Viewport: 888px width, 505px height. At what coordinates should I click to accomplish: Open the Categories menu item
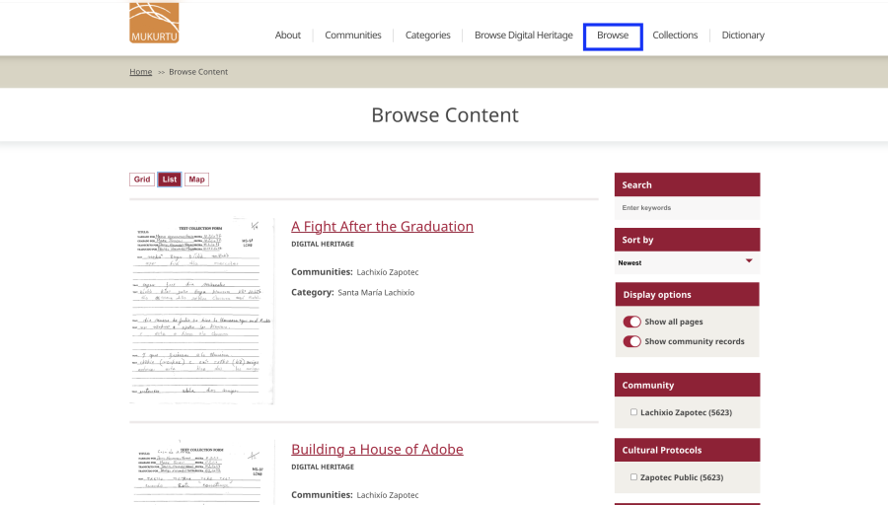(427, 36)
